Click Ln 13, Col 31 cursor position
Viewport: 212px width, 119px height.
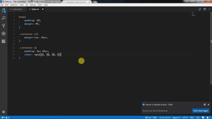click(x=165, y=118)
